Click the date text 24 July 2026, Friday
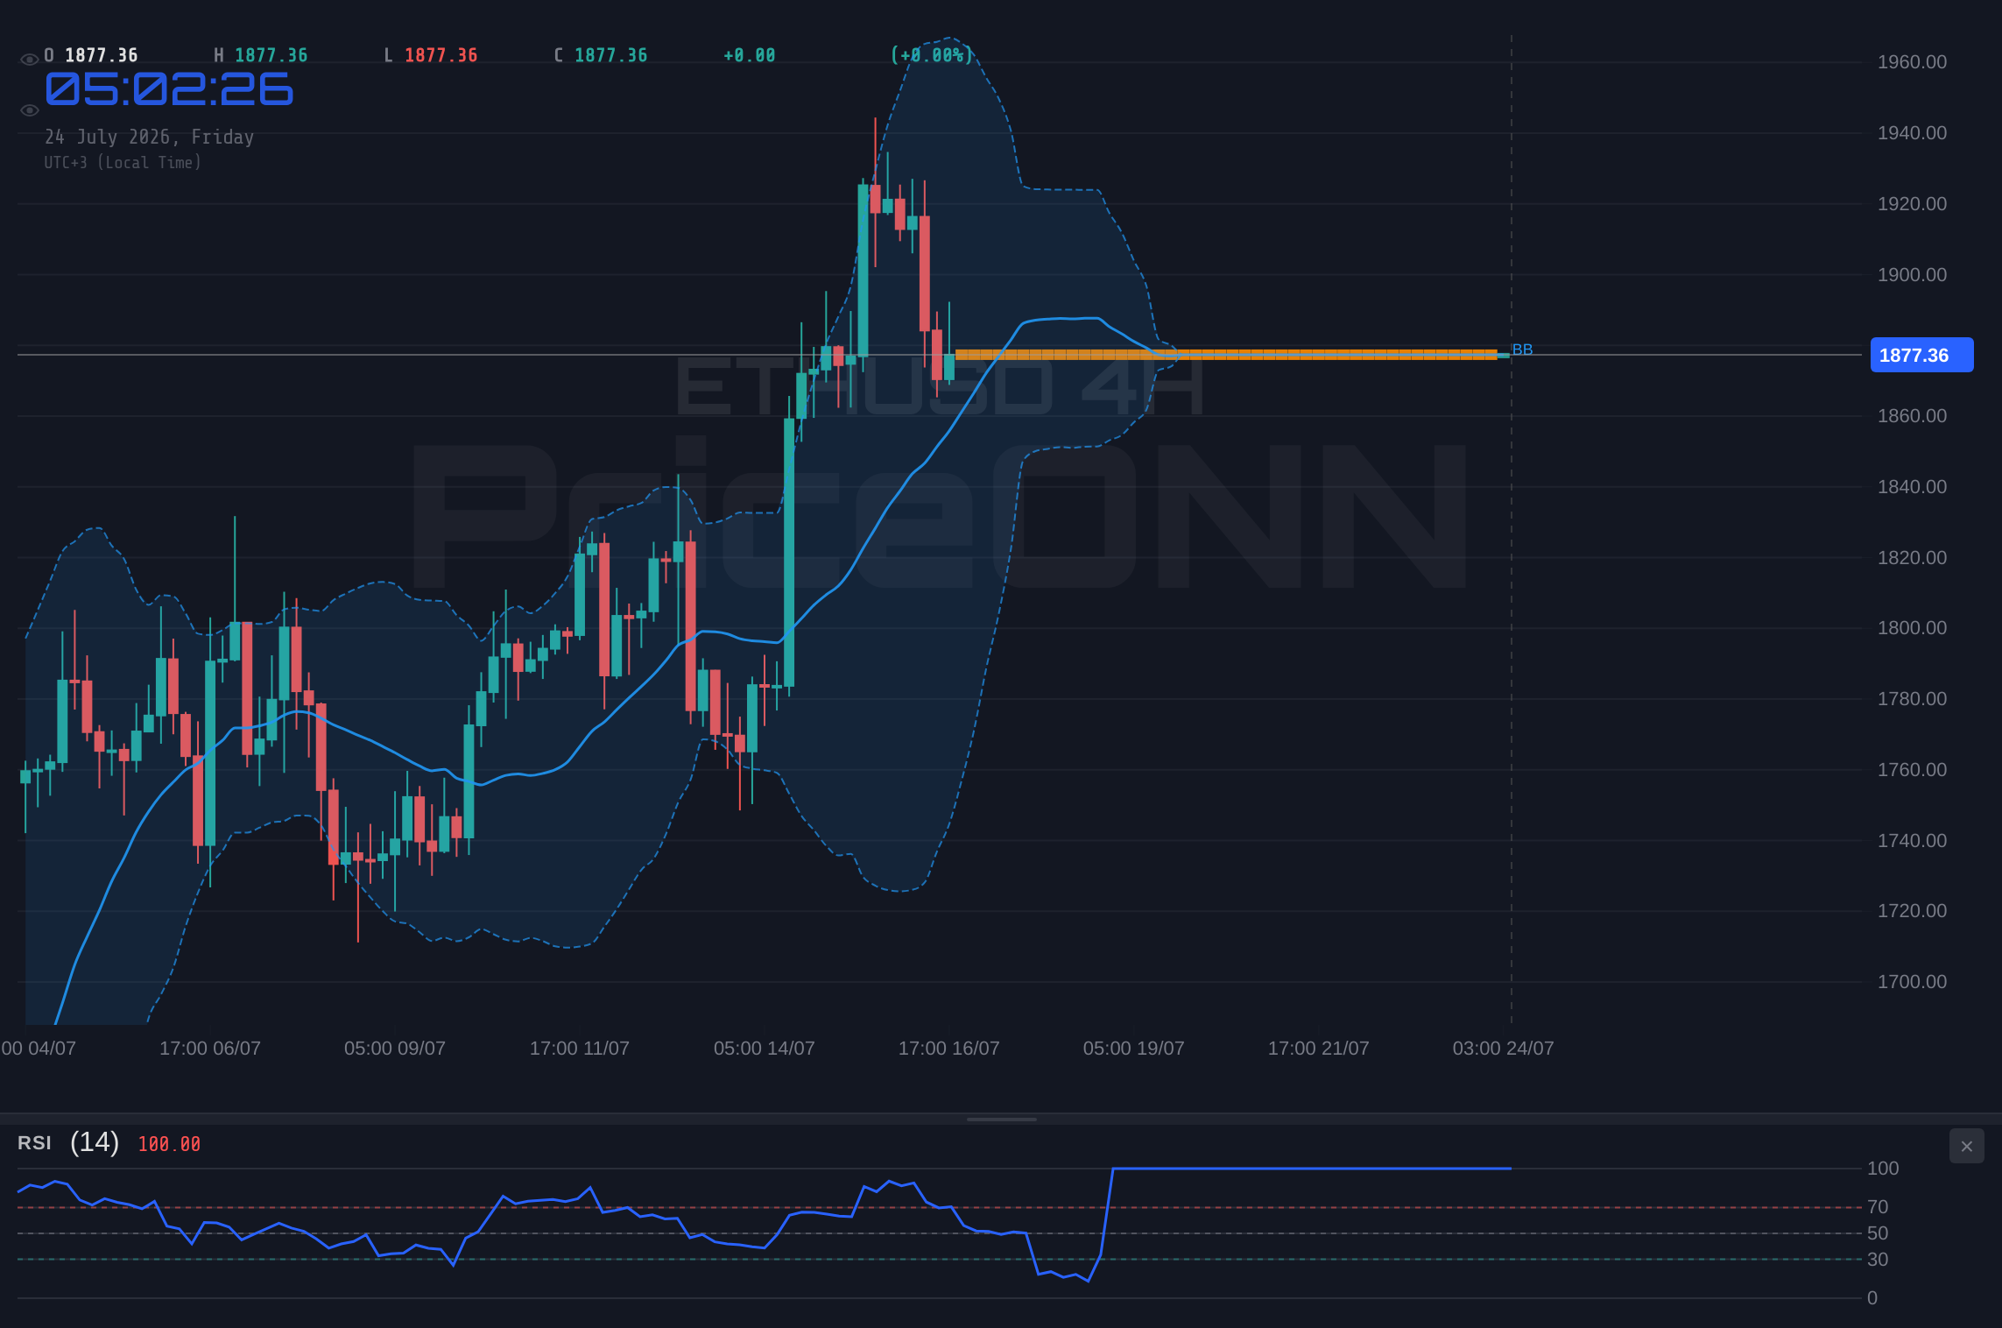Image resolution: width=2002 pixels, height=1328 pixels. pos(149,137)
